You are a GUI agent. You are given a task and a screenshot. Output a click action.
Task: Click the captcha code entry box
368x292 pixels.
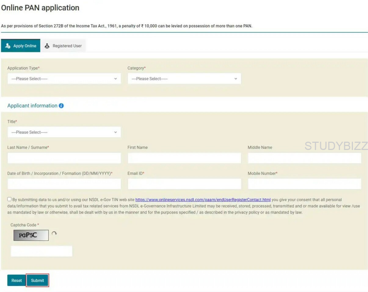(x=42, y=251)
